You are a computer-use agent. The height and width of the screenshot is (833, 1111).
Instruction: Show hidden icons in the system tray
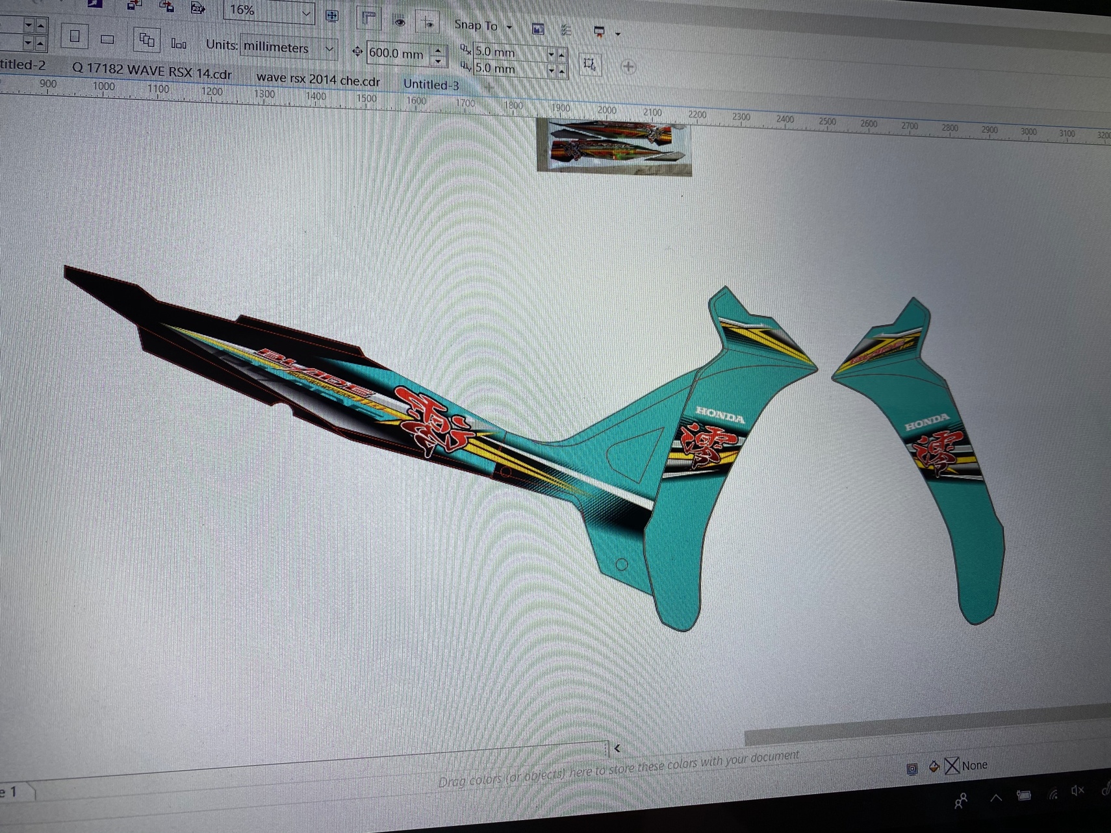995,798
